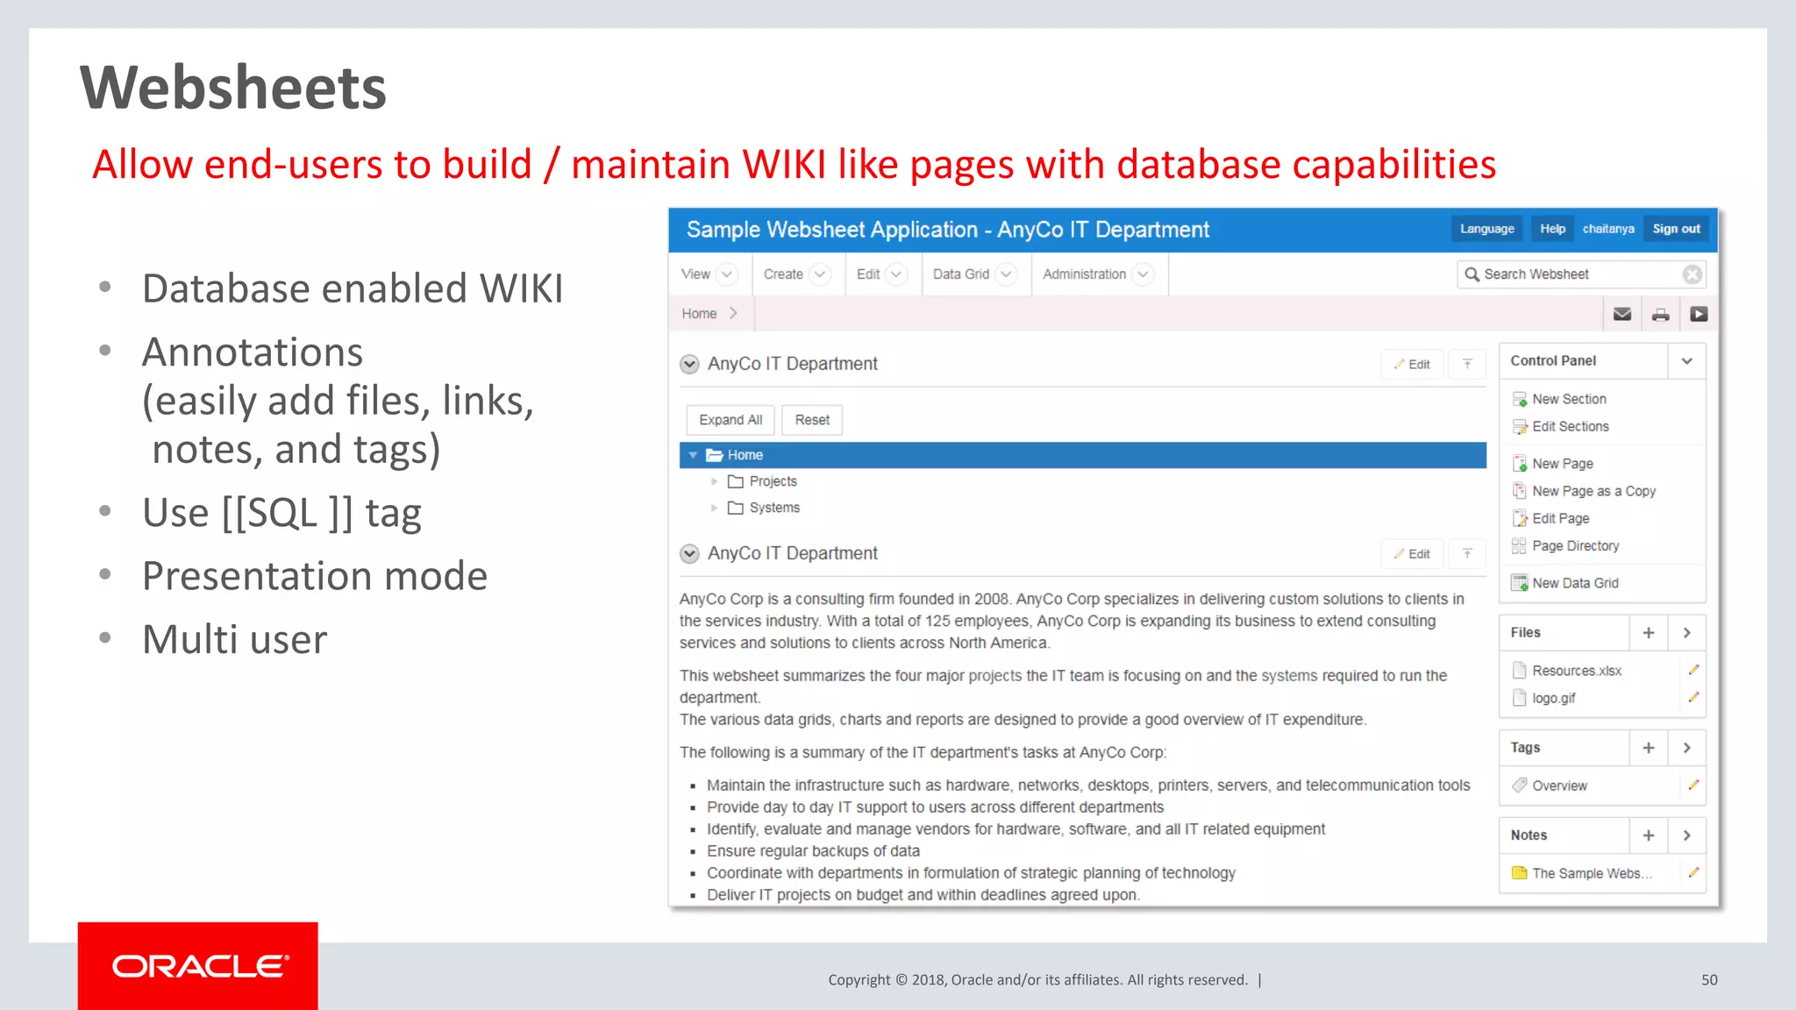Clear the Search Websheet field
Viewport: 1796px width, 1010px height.
1693,274
